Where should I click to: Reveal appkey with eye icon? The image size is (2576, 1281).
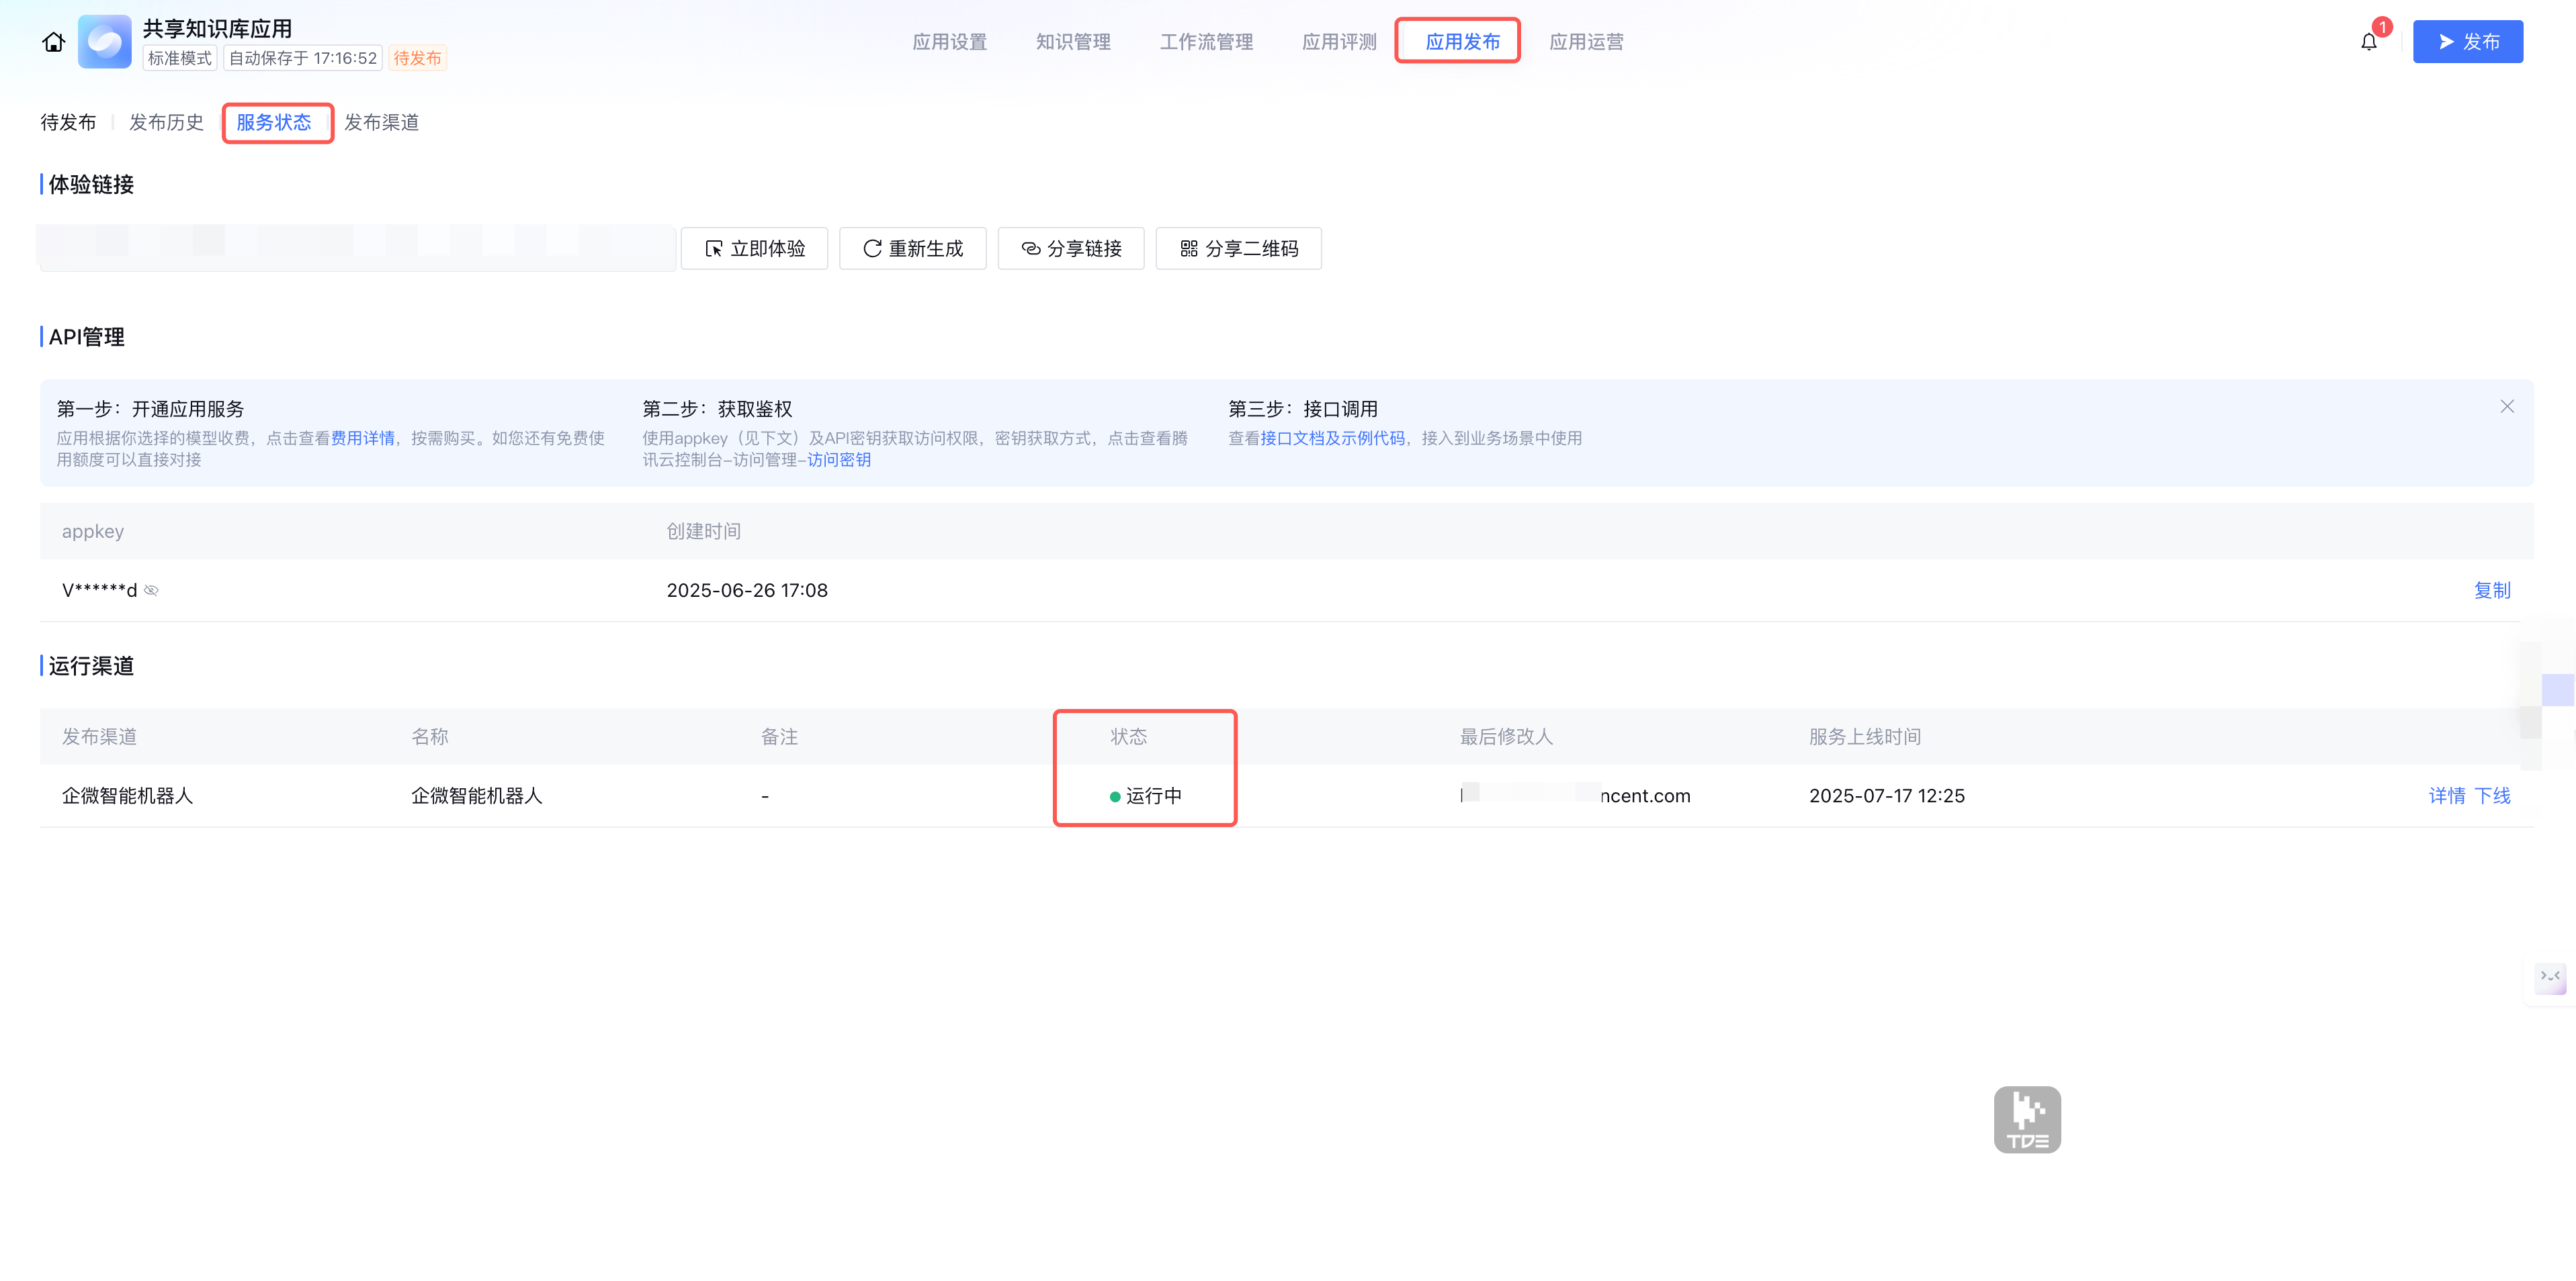pyautogui.click(x=152, y=591)
